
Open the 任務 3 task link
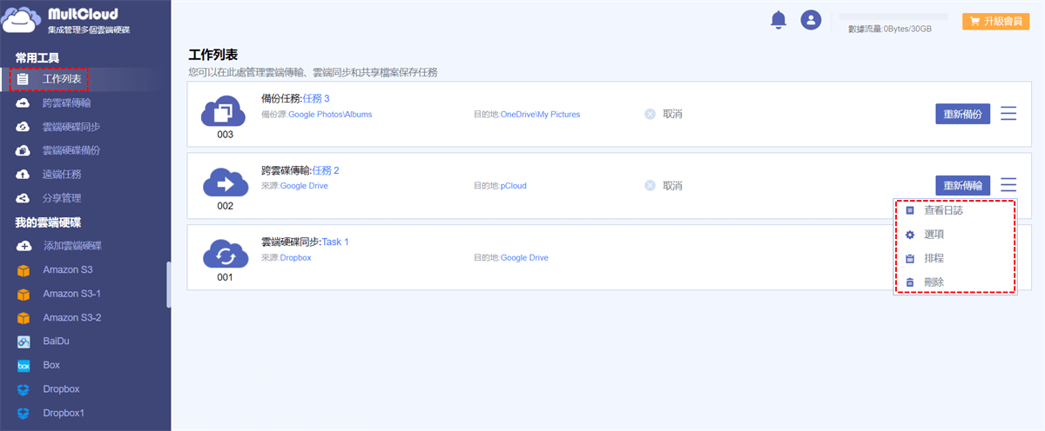(316, 98)
